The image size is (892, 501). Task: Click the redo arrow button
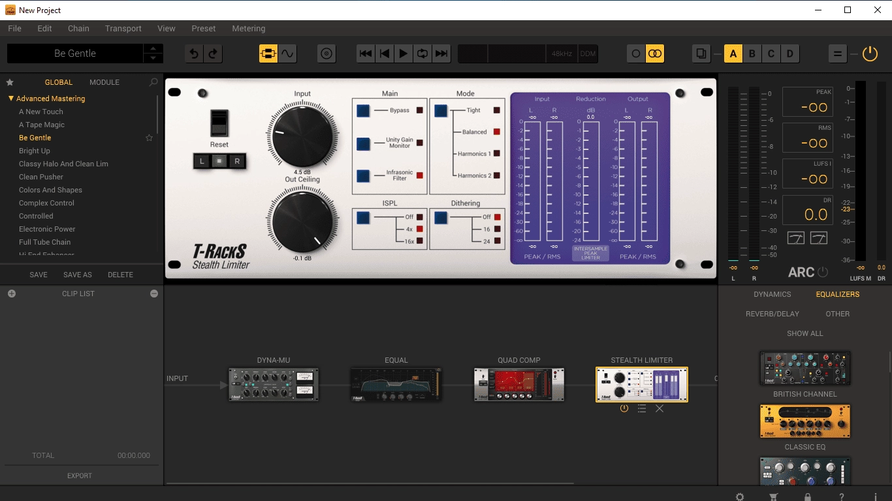click(x=213, y=53)
